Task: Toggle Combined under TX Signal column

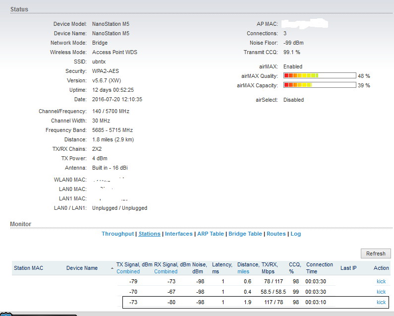Action: pos(128,271)
